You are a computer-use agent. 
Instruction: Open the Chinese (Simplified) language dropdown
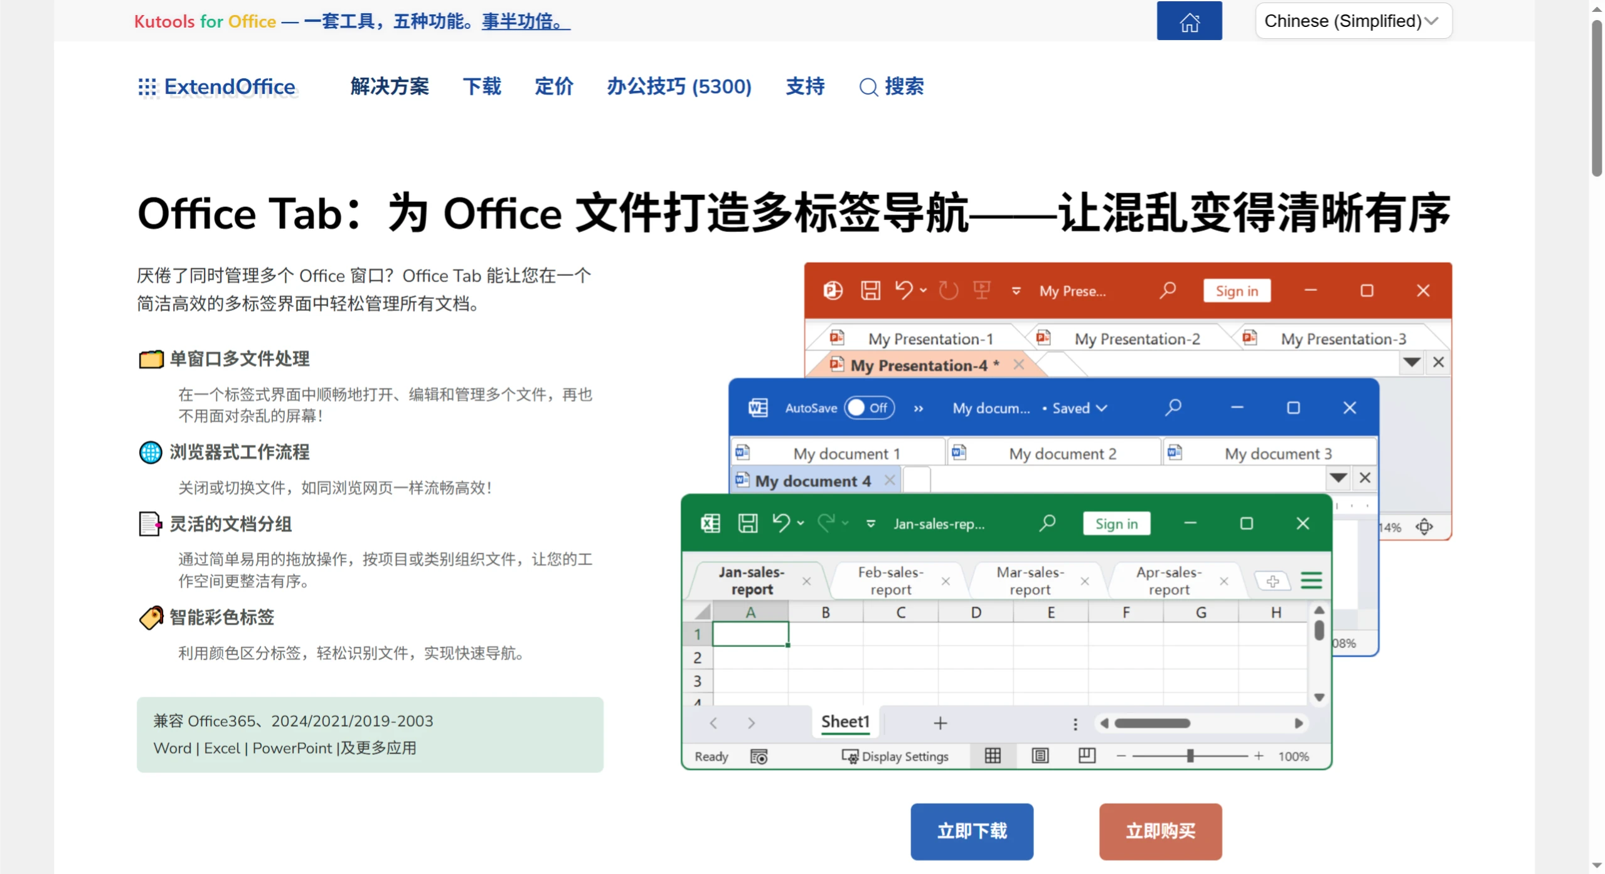[x=1353, y=21]
